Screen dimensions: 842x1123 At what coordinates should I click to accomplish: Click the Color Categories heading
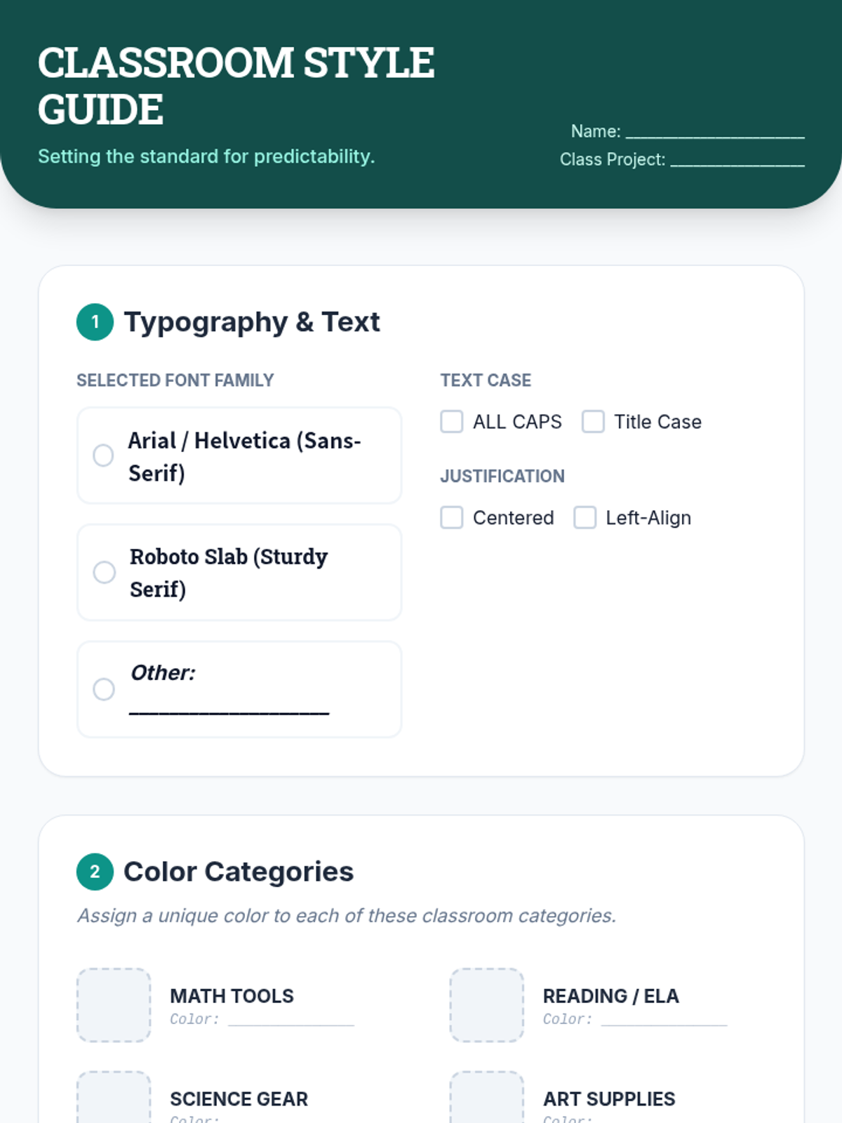tap(239, 872)
